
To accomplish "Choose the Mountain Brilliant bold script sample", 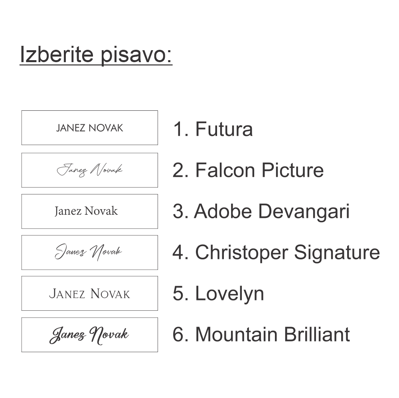I will [x=89, y=335].
